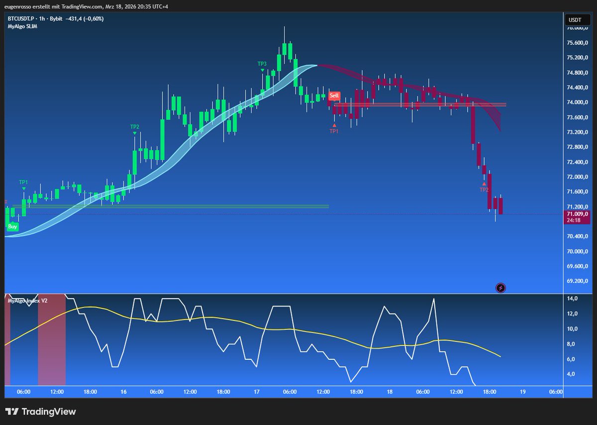Click price axis value 70.000,0
Screen dimensions: 597x425
click(x=577, y=252)
